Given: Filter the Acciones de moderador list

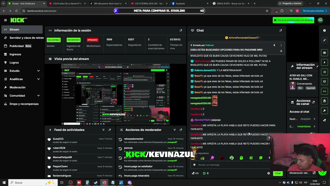Looking at the screenshot, I should (175, 130).
